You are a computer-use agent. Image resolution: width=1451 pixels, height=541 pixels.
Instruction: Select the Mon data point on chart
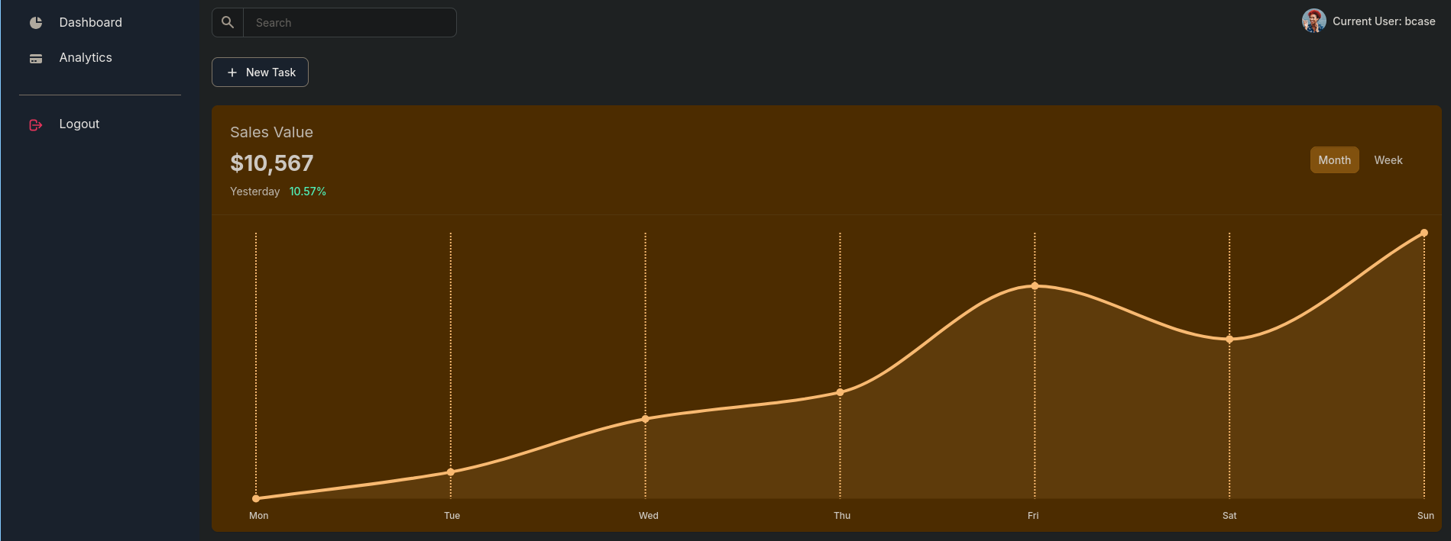(x=256, y=498)
